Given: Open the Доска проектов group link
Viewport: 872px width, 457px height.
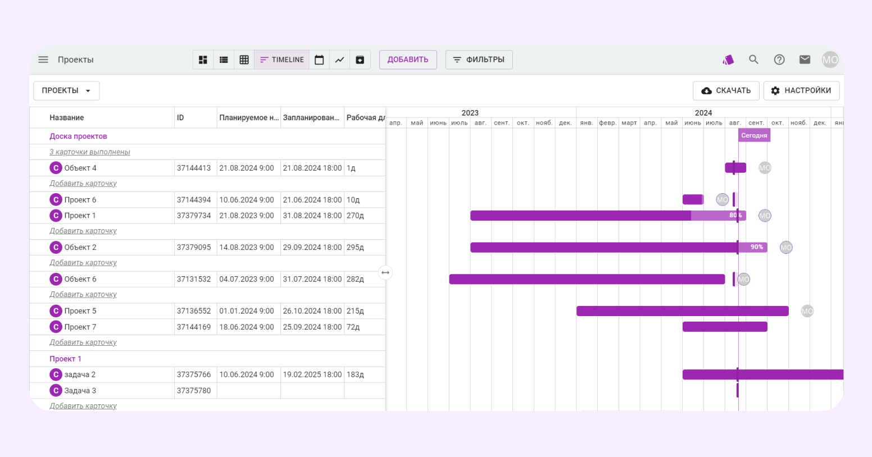Looking at the screenshot, I should click(78, 136).
